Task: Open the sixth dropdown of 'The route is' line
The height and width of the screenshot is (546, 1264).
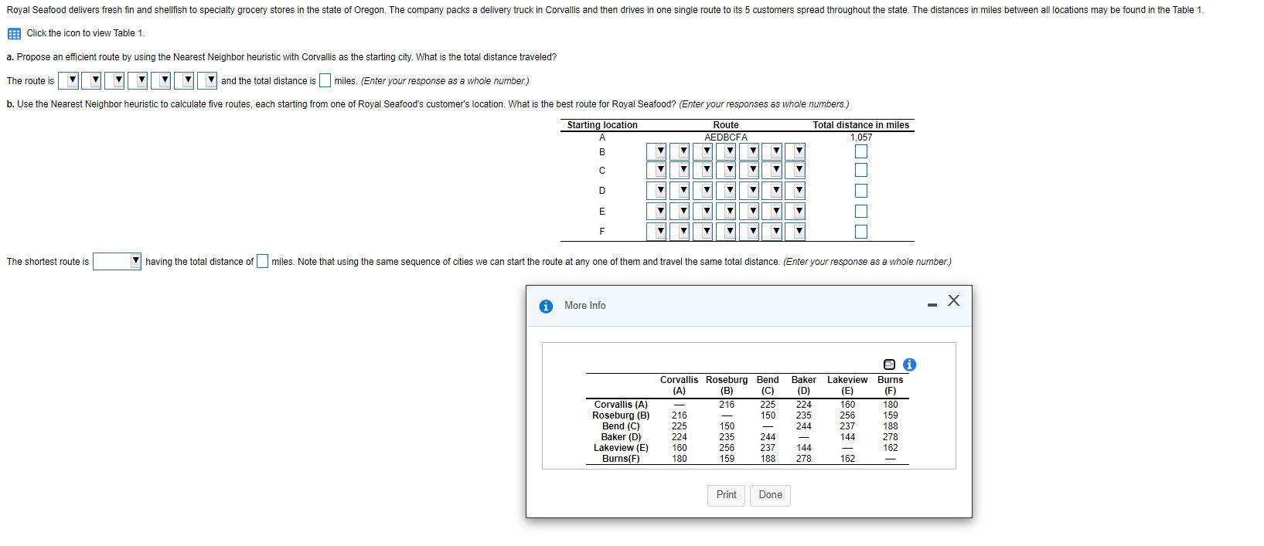Action: point(185,80)
